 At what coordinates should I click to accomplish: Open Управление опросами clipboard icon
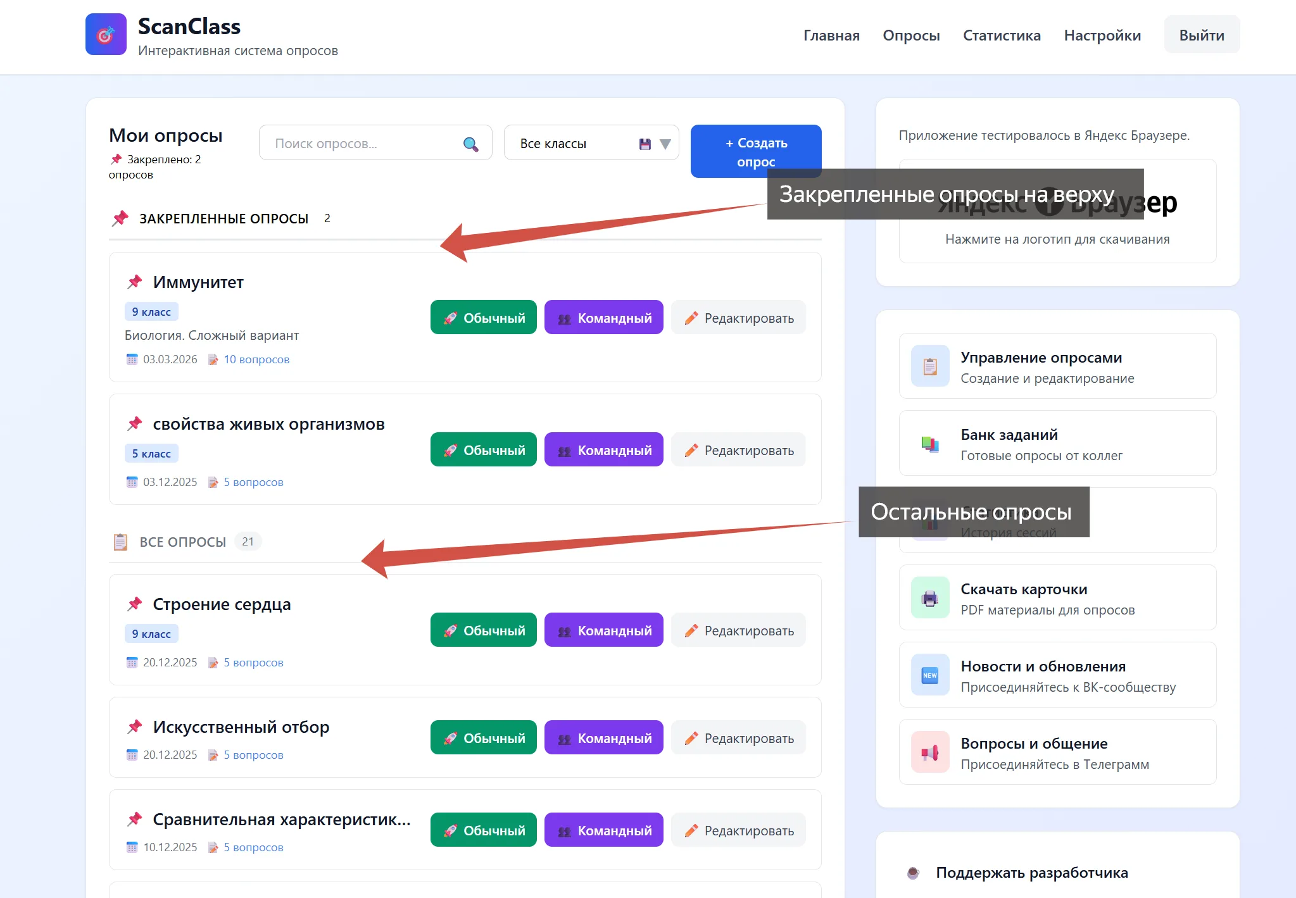(x=929, y=366)
